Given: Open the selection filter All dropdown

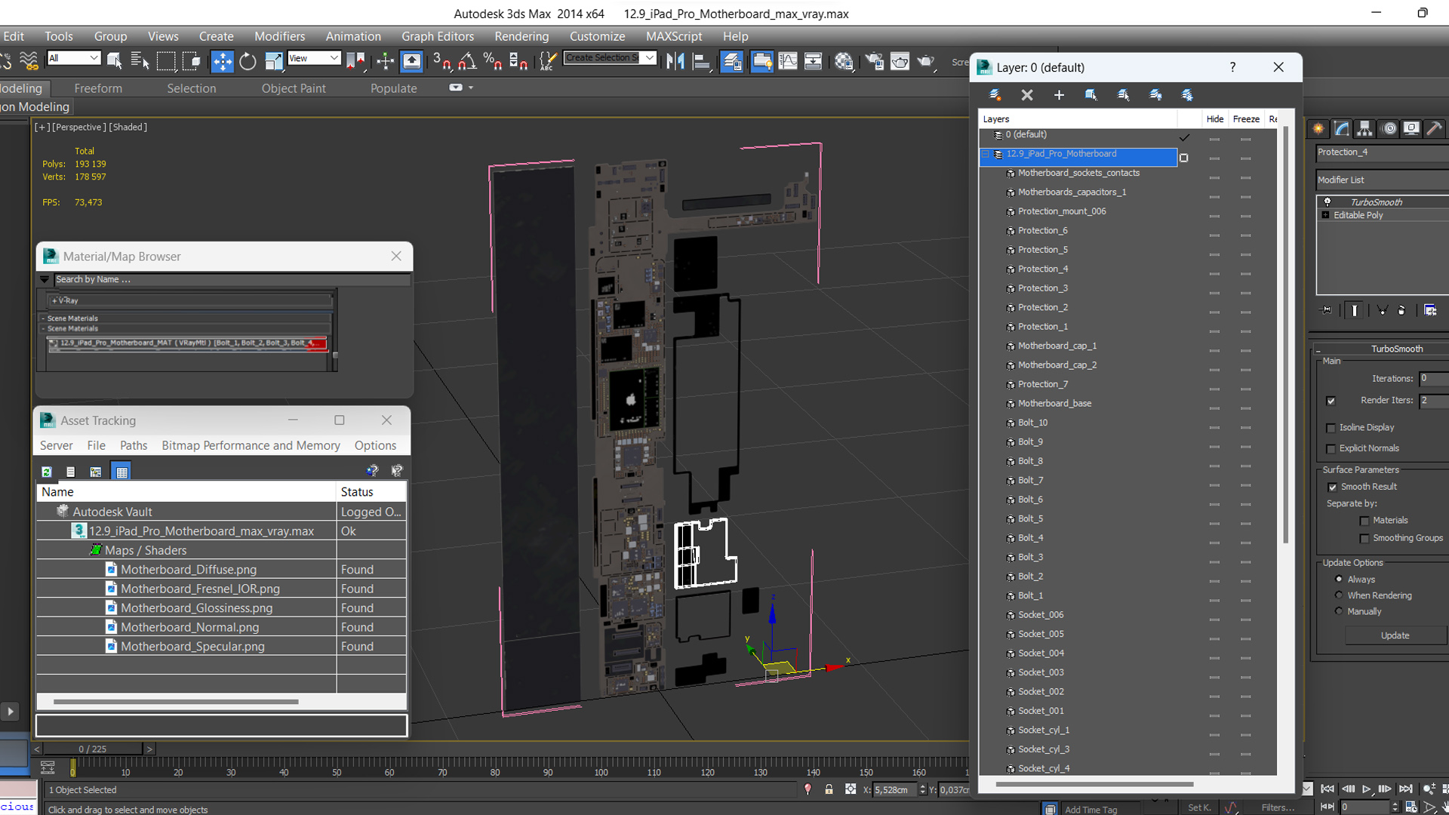Looking at the screenshot, I should point(73,58).
